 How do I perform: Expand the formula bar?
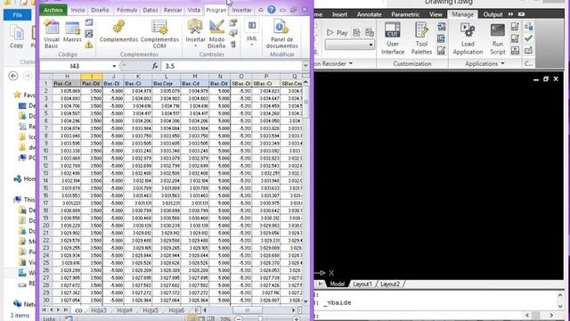(x=305, y=66)
